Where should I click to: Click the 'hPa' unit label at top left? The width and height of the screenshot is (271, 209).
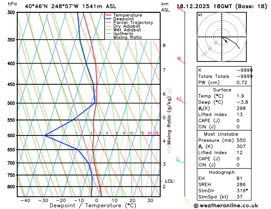point(12,4)
